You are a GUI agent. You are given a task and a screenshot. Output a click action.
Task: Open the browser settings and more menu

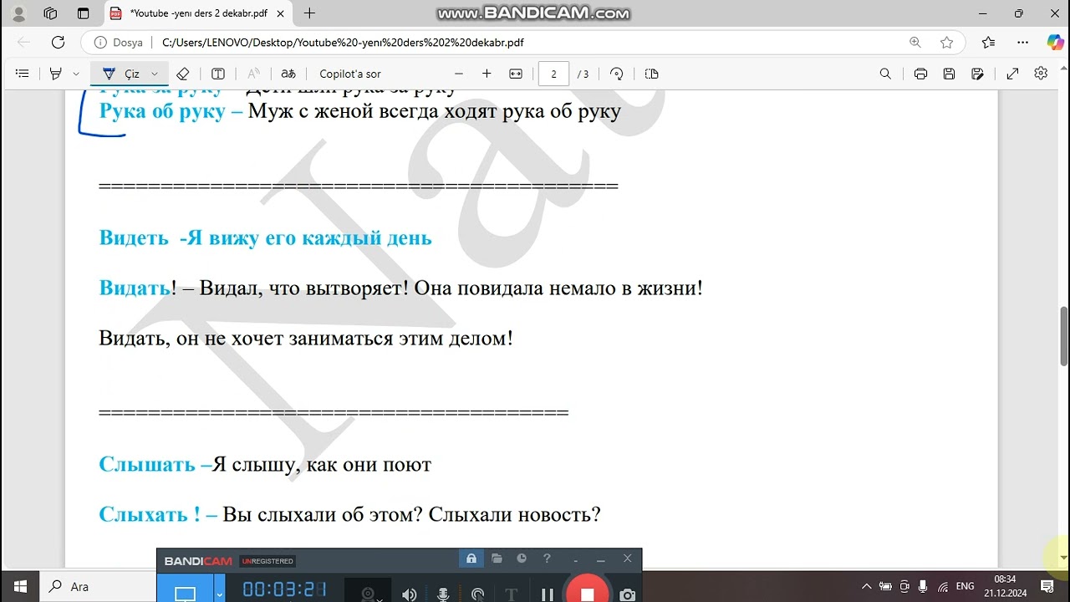(1022, 43)
